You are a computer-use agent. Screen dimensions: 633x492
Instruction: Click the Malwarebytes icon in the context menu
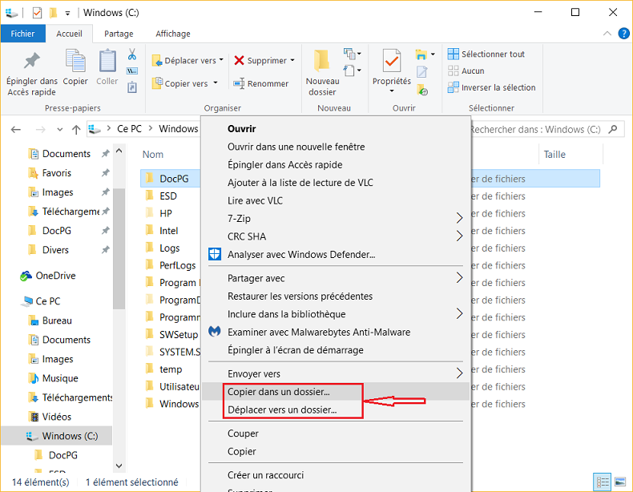(215, 332)
